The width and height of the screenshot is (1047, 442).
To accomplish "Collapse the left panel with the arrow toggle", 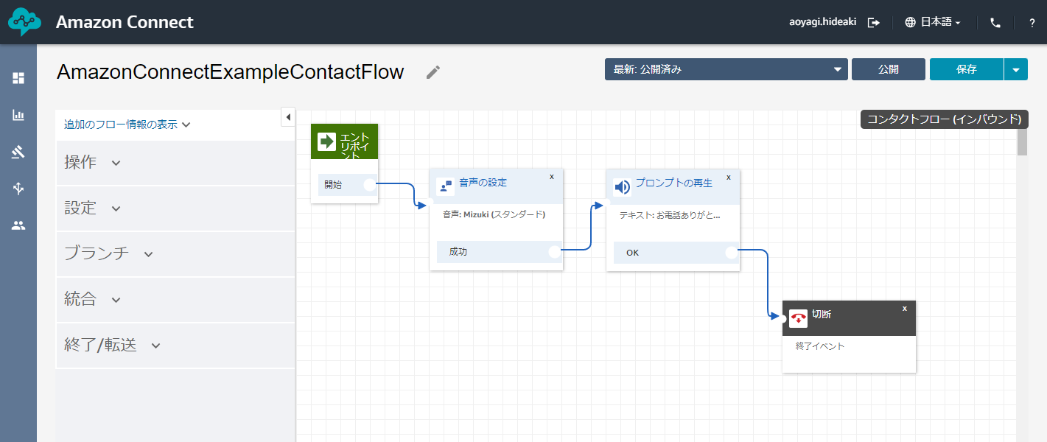I will tap(287, 116).
